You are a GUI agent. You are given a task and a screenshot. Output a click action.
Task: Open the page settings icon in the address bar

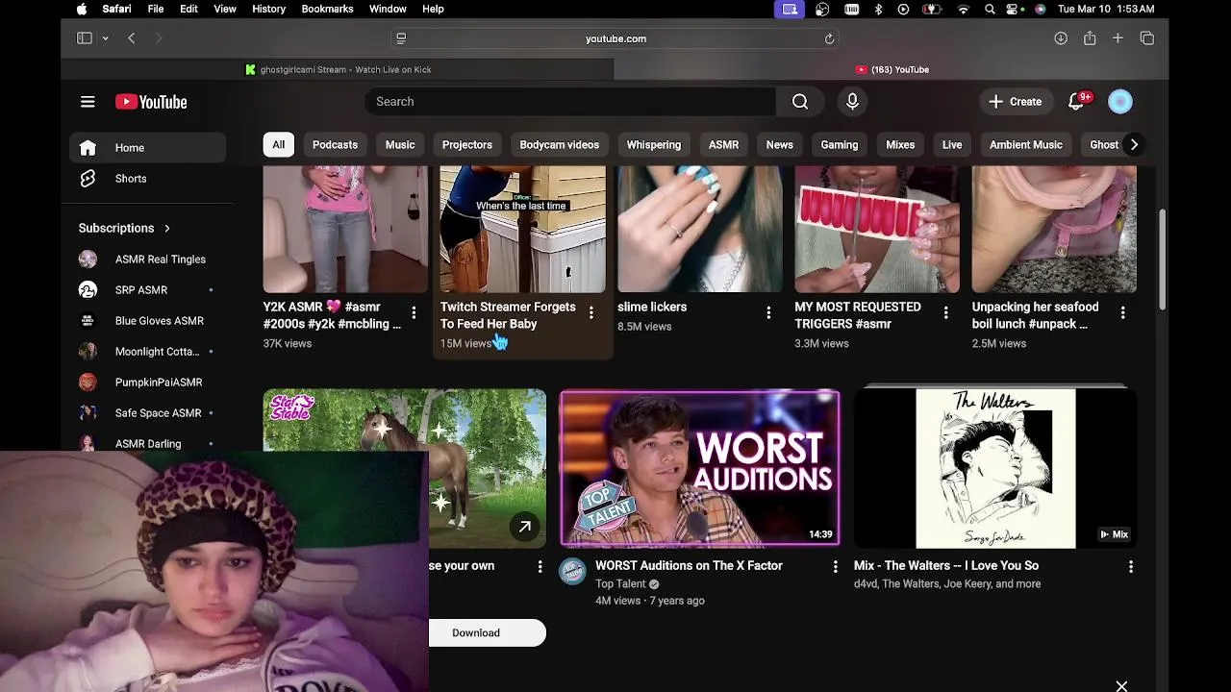click(x=401, y=38)
